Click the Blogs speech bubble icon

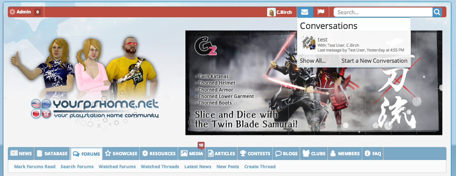[x=278, y=154]
